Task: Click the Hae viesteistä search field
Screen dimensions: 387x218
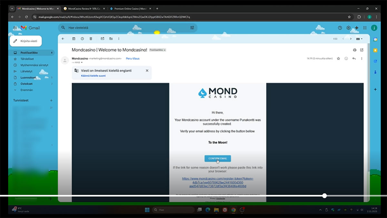Action: [x=126, y=28]
